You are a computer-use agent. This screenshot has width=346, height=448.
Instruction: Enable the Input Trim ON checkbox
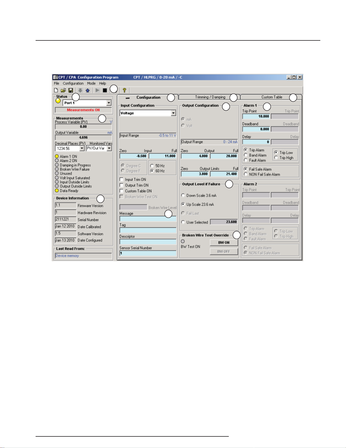(x=121, y=179)
